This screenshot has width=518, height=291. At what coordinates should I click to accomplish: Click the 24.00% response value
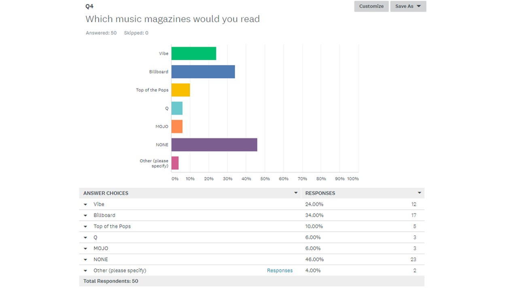pos(314,204)
